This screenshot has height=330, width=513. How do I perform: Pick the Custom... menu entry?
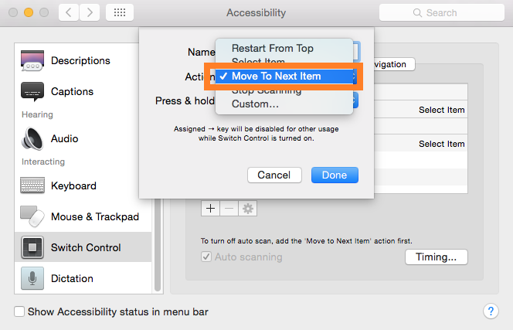[x=255, y=104]
